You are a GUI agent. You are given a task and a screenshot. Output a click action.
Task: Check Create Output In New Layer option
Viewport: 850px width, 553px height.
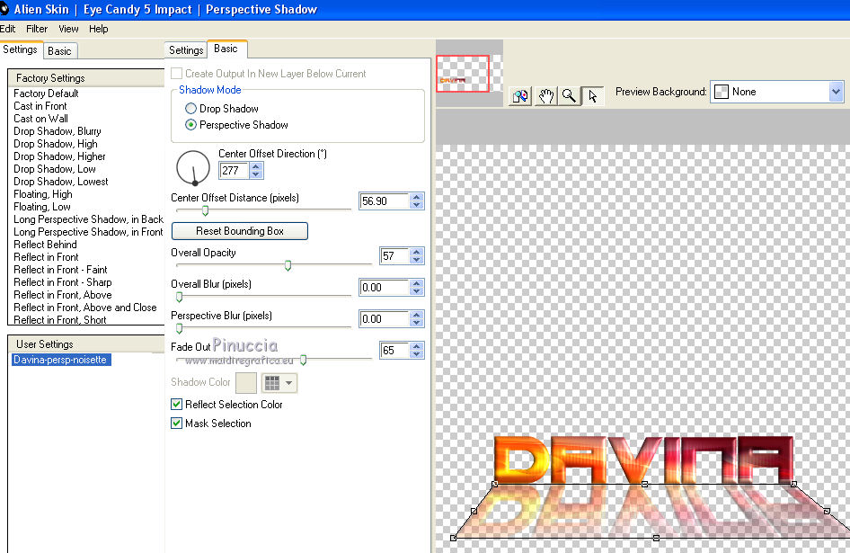click(176, 73)
